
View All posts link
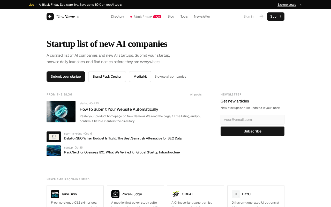click(196, 94)
